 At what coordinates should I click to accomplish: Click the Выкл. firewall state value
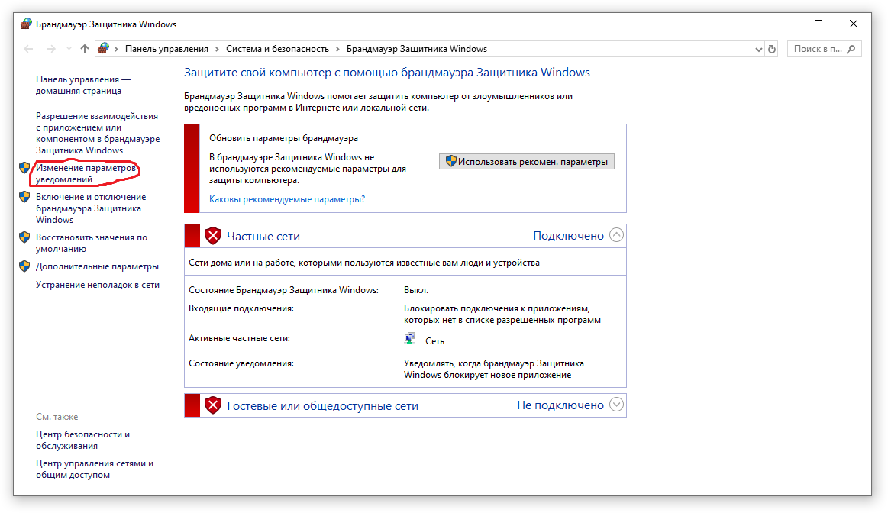(415, 290)
